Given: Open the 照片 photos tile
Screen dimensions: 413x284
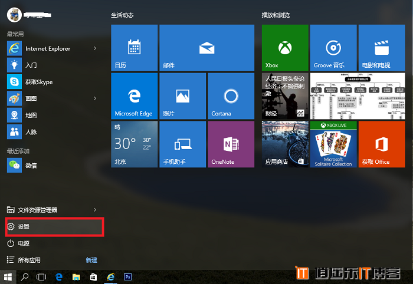Looking at the screenshot, I should point(182,96).
